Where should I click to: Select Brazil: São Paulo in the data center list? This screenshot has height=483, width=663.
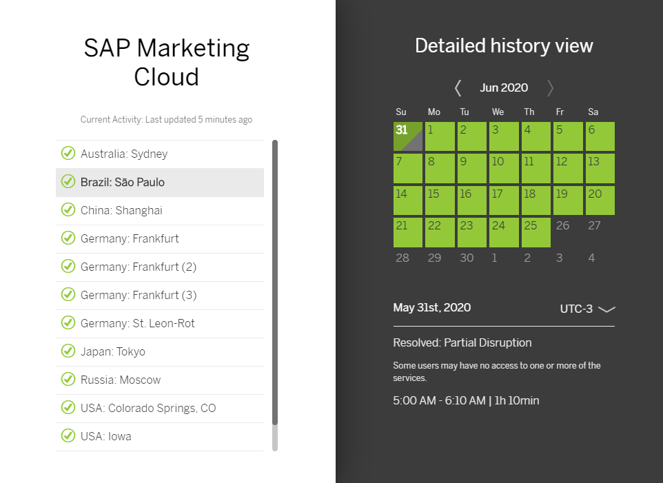160,182
